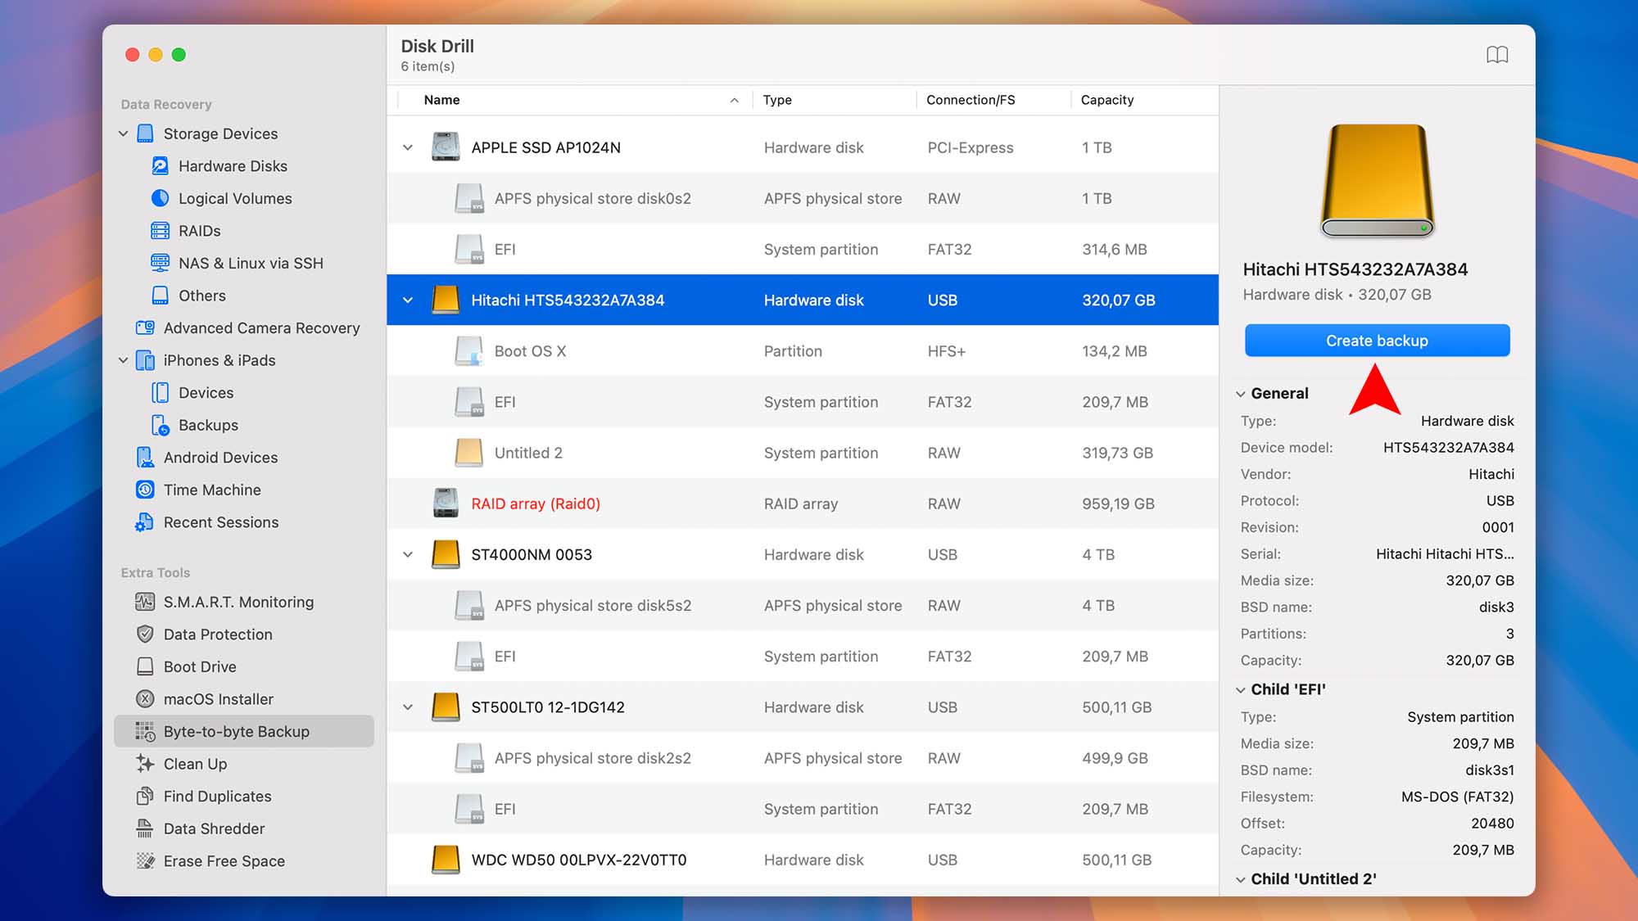Sort by Connection/FS column header
Screen dimensions: 1638x921
(x=993, y=100)
